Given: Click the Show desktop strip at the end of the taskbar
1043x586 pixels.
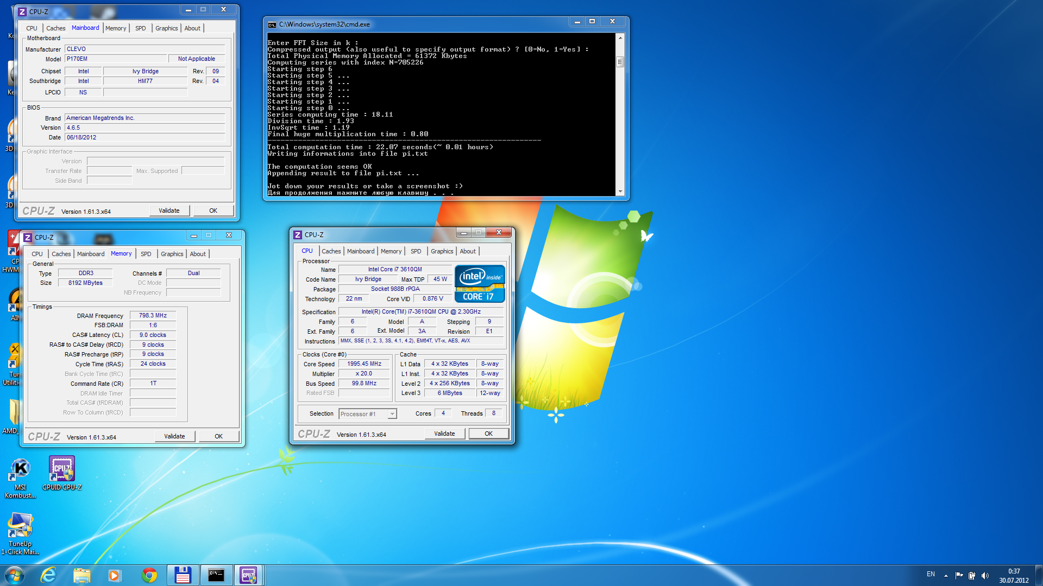Looking at the screenshot, I should pos(1039,575).
